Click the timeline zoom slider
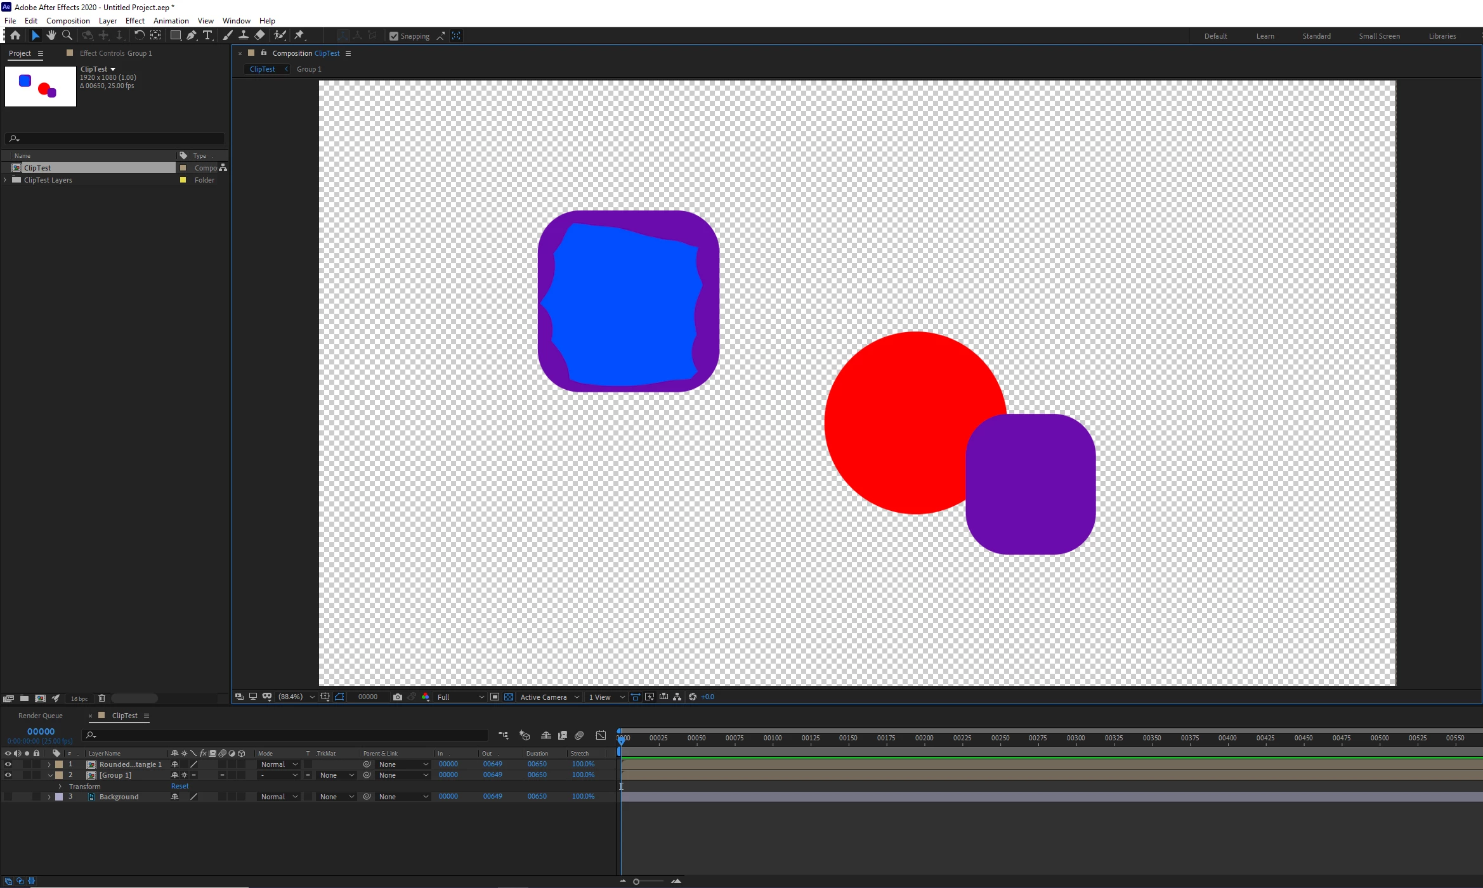The height and width of the screenshot is (888, 1483). click(636, 881)
